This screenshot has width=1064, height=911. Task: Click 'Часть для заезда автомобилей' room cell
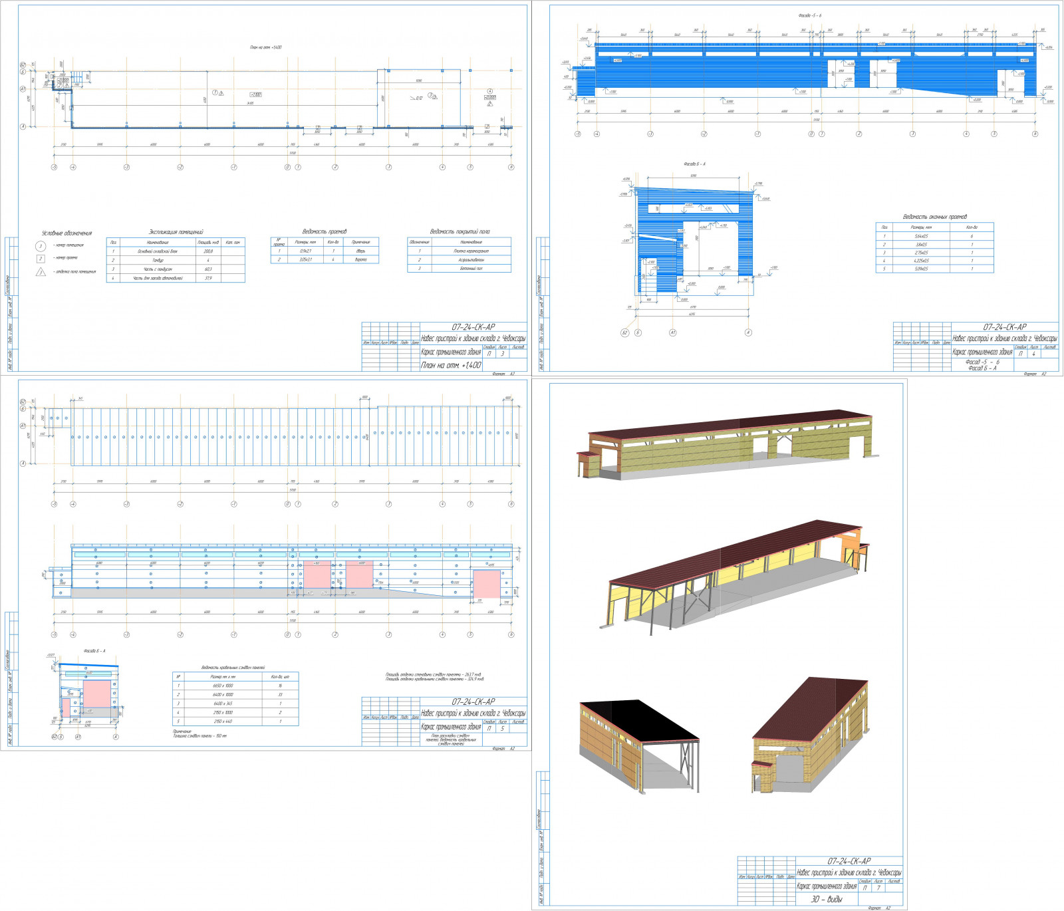tap(158, 278)
